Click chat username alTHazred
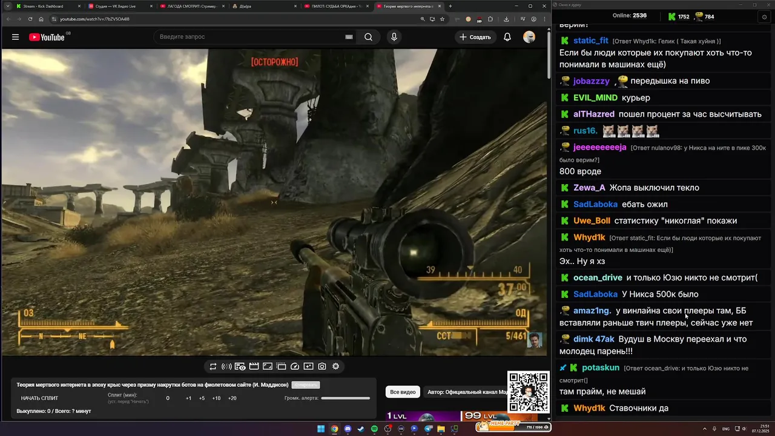This screenshot has width=775, height=436. point(594,114)
